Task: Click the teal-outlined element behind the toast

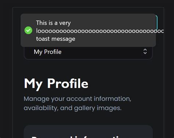Action: (x=157, y=23)
